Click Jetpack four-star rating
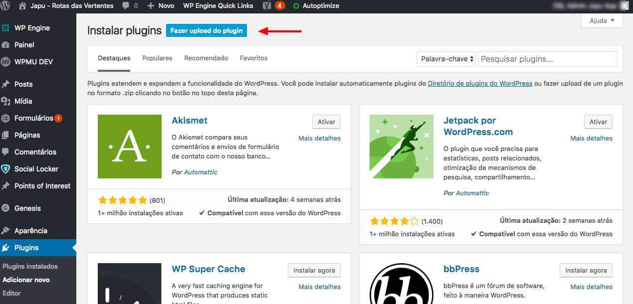This screenshot has width=633, height=304. 395,221
